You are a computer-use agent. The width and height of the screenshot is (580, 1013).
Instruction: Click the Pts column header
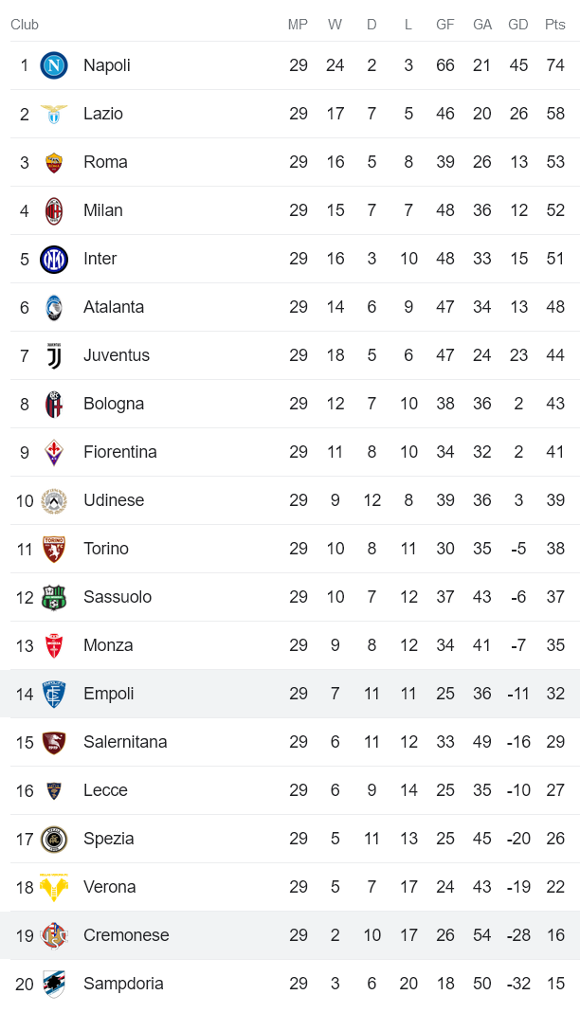click(555, 25)
